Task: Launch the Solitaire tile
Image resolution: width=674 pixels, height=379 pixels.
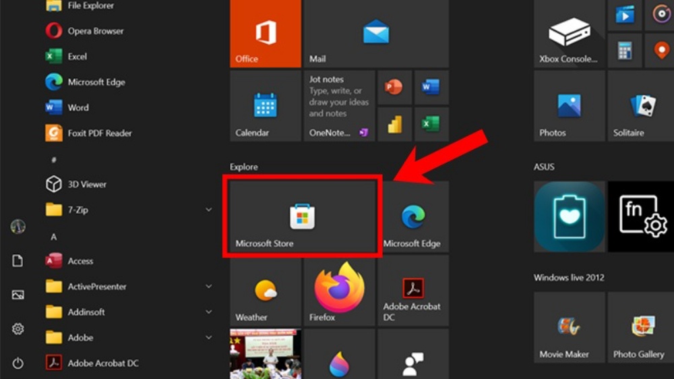Action: pyautogui.click(x=640, y=107)
